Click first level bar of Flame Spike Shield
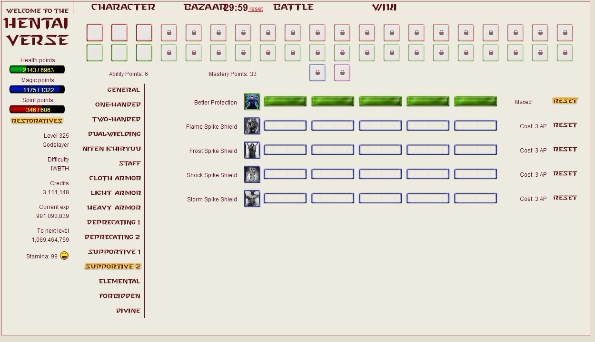 (285, 125)
